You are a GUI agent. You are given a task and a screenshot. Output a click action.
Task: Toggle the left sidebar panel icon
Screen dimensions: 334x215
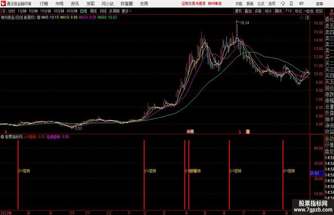(x=3, y=11)
